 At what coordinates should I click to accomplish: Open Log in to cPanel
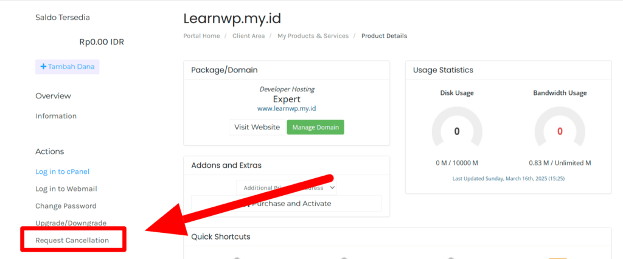click(x=63, y=171)
